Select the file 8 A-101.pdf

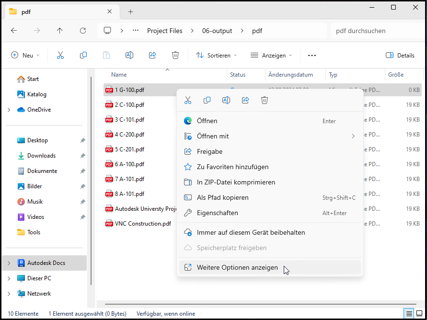click(x=129, y=194)
